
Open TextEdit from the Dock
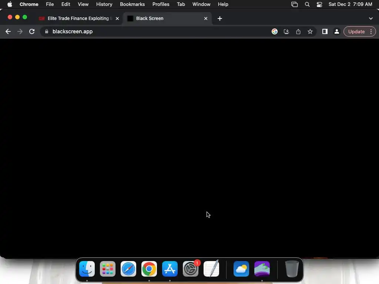(211, 269)
